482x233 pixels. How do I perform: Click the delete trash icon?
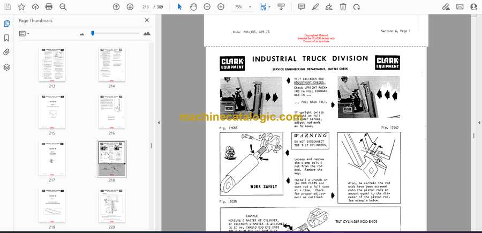tap(343, 7)
